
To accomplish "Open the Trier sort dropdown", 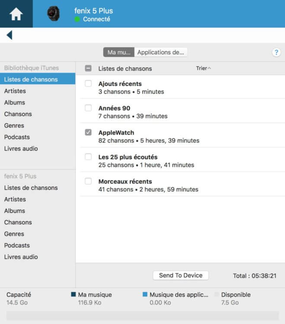I will pos(203,68).
